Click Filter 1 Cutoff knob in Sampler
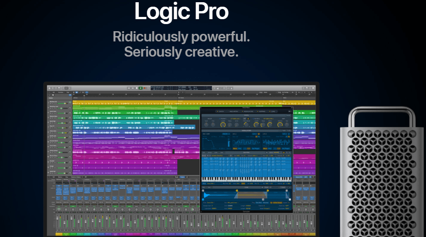The height and width of the screenshot is (237, 426). 223,125
